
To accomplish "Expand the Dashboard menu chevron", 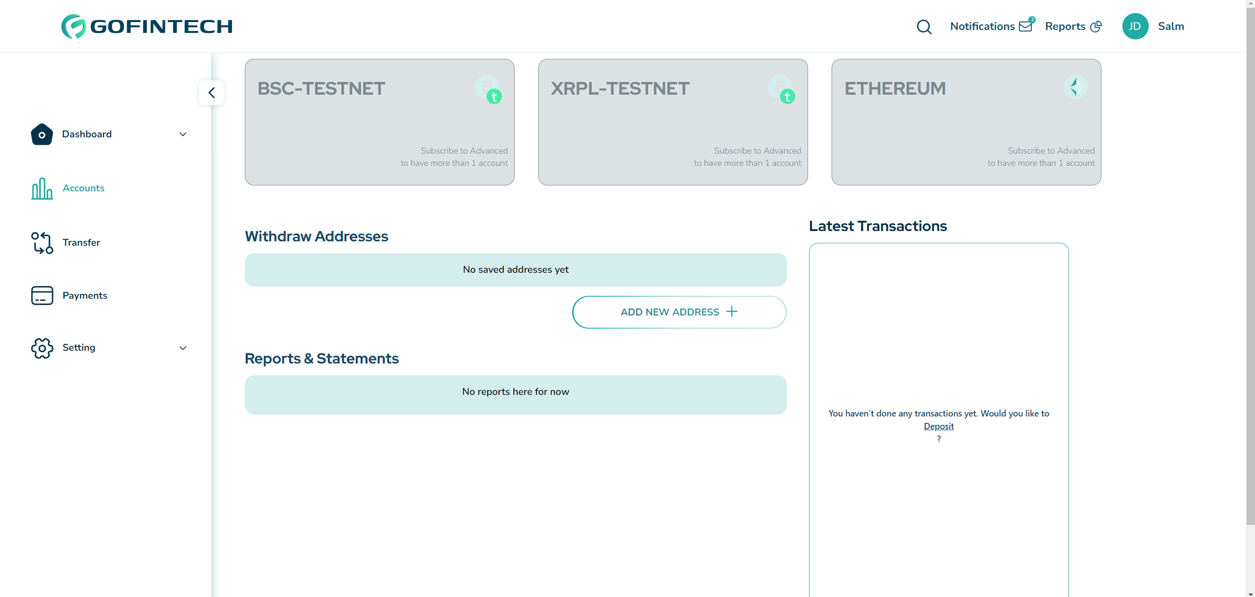I will coord(183,134).
